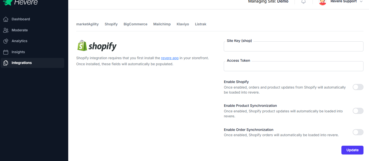Enable Product Synchronization
This screenshot has height=161, width=369.
pyautogui.click(x=358, y=111)
